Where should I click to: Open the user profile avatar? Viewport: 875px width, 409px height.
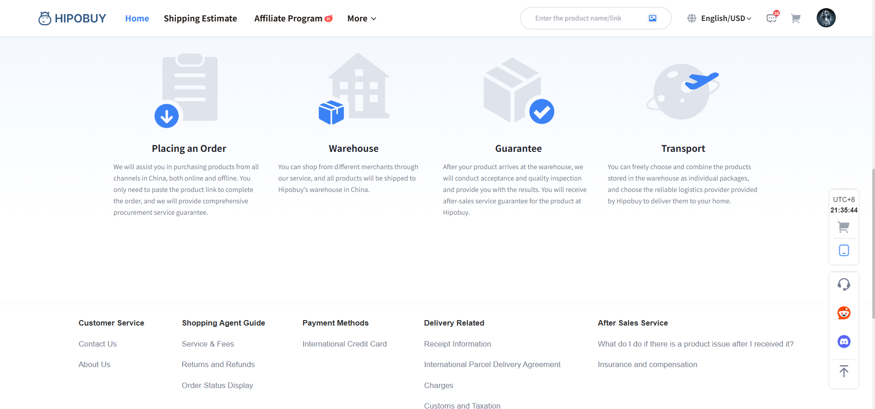(x=826, y=18)
